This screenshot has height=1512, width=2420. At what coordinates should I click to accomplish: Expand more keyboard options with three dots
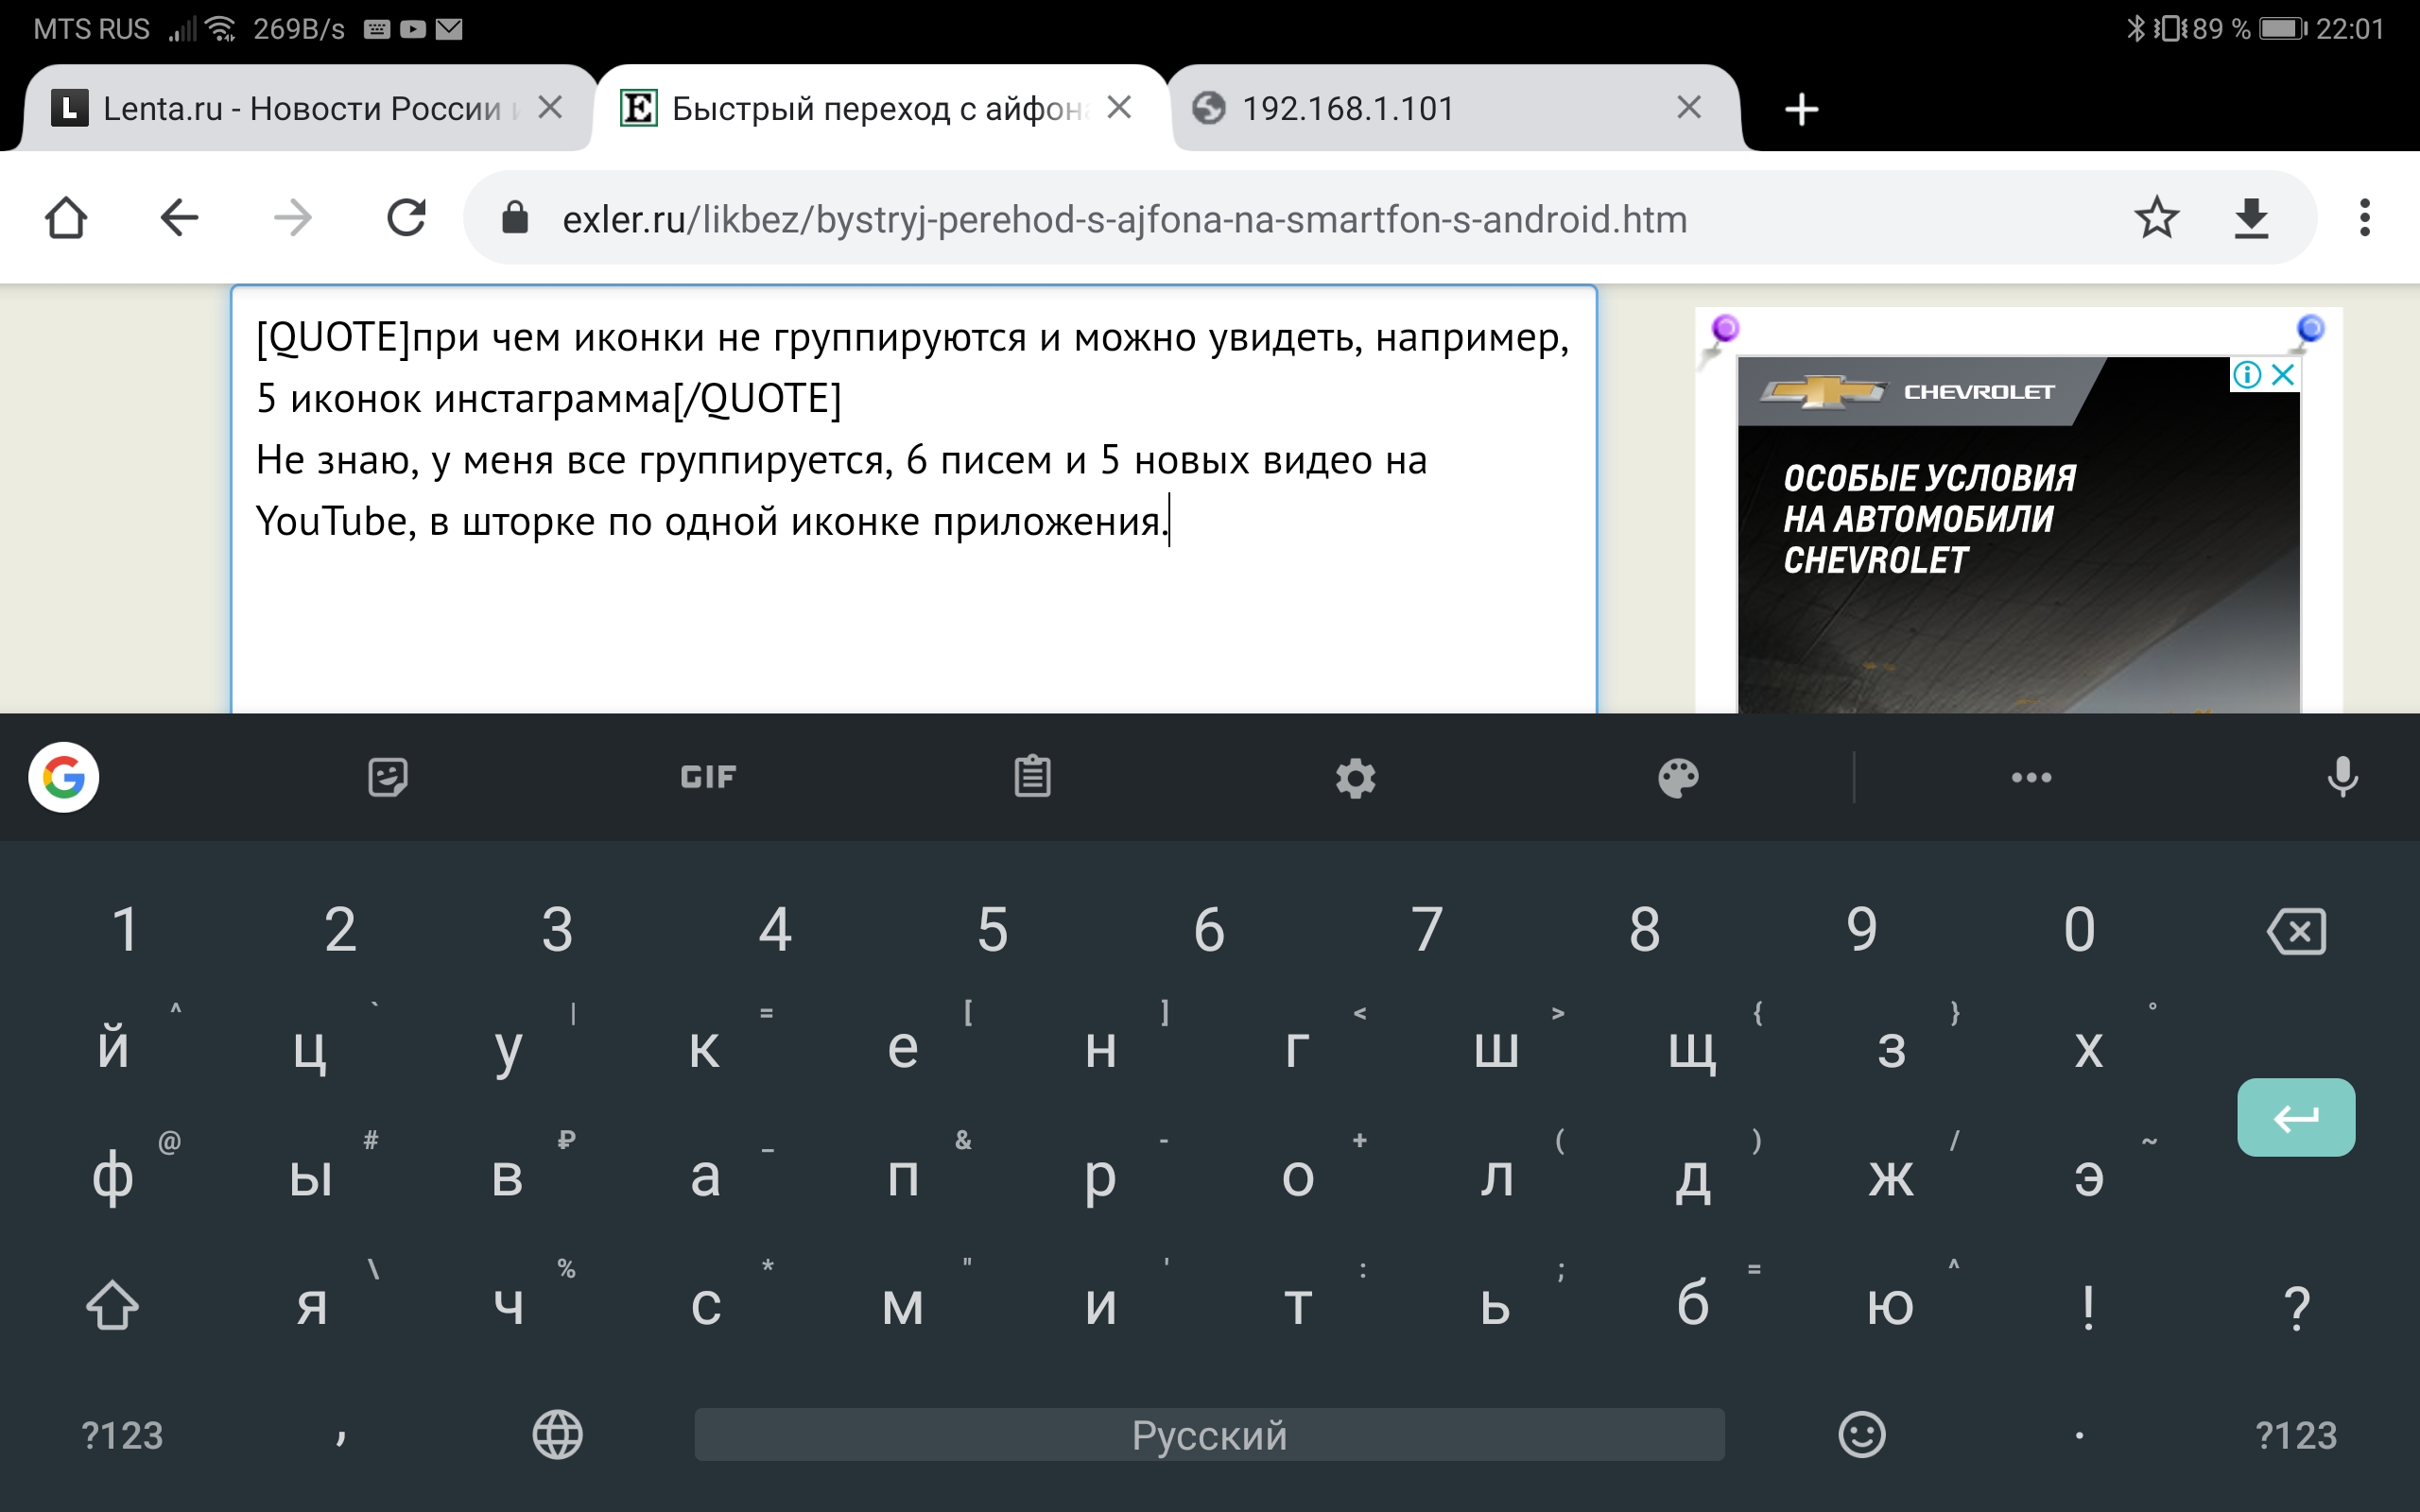(2031, 777)
